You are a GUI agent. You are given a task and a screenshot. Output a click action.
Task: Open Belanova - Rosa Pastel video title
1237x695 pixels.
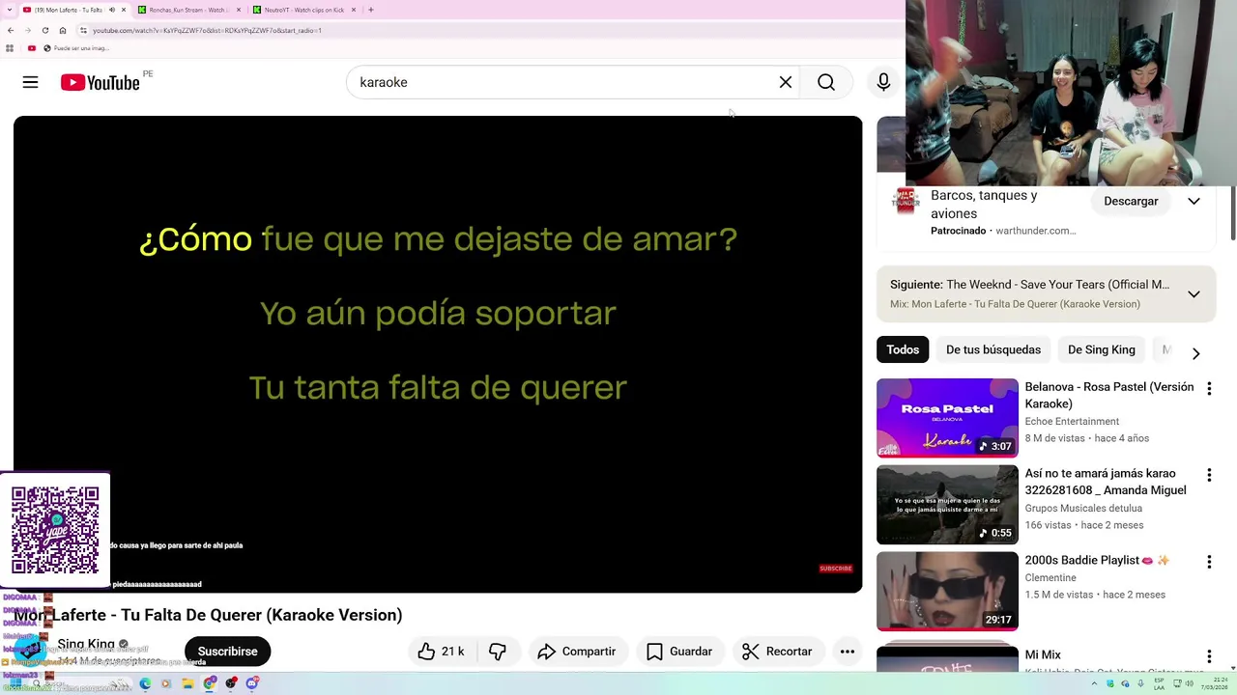(1108, 395)
